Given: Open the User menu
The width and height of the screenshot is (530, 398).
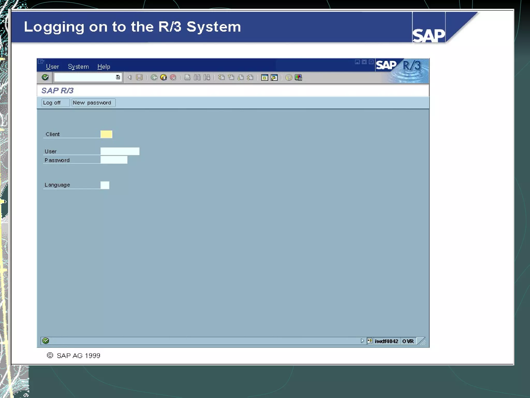Looking at the screenshot, I should 52,67.
